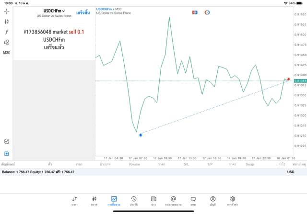
Task: Expand the USDCHFm symbol dropdown
Action: (54, 11)
